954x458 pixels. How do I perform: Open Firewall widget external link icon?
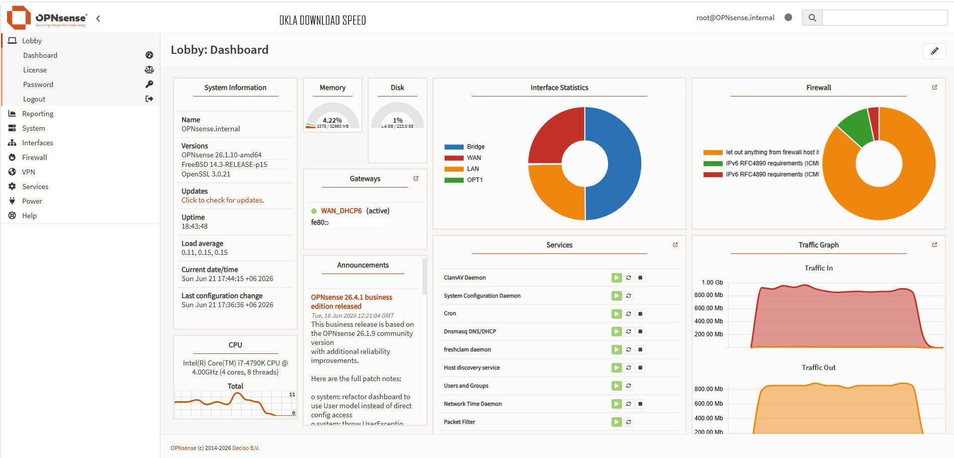click(934, 87)
